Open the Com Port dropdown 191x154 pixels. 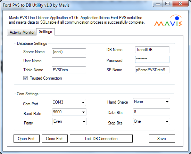(69, 102)
